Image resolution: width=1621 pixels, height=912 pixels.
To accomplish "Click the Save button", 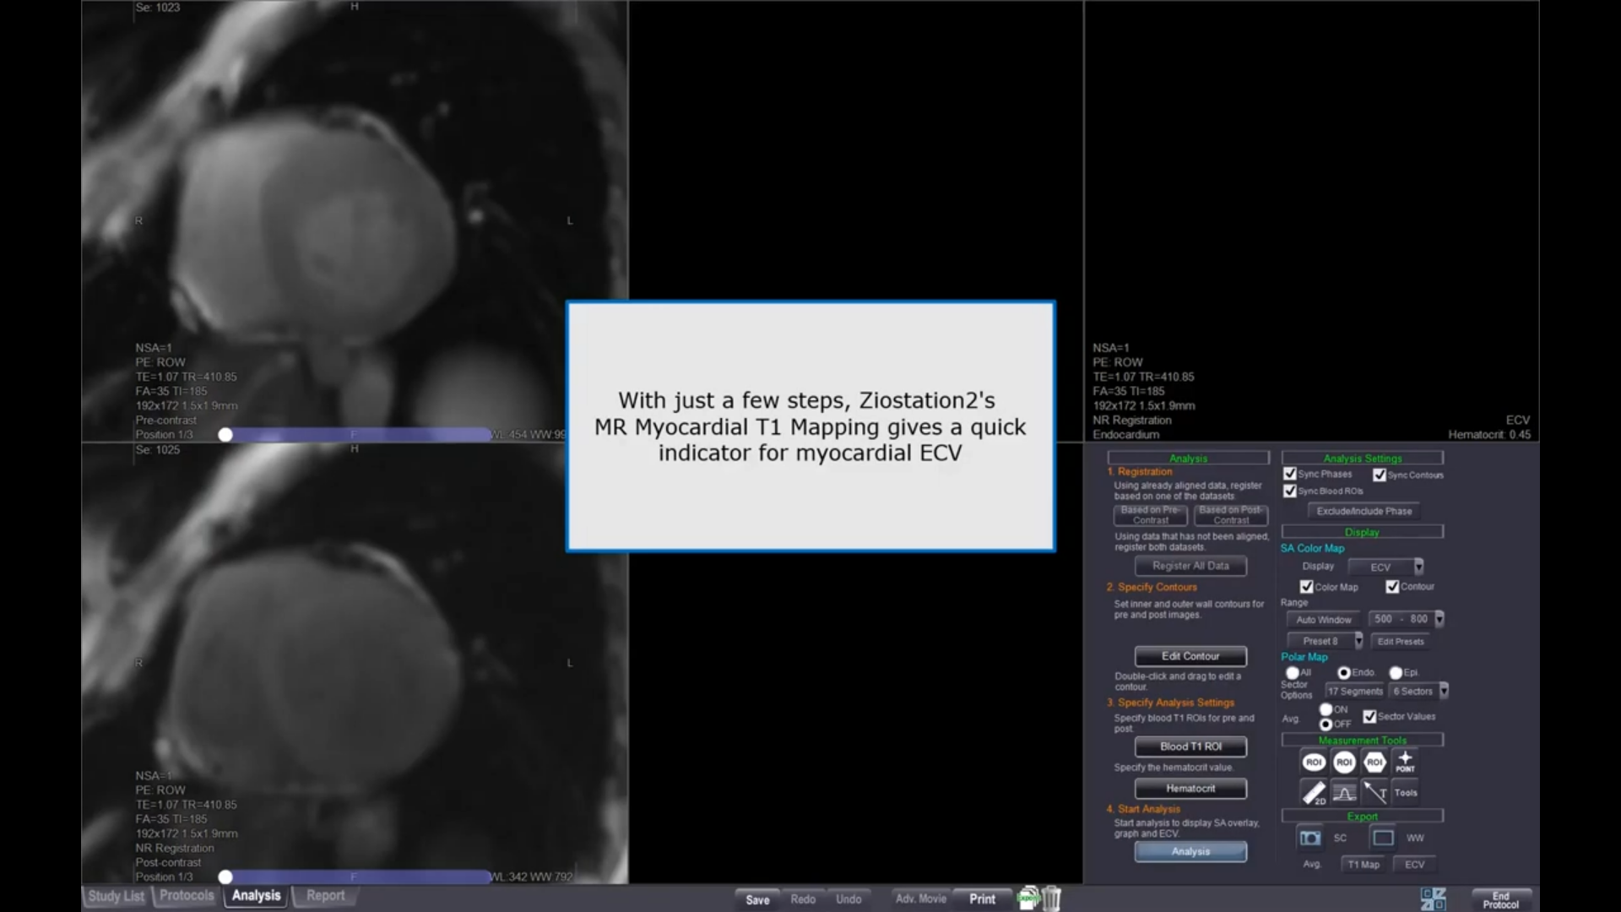I will [x=757, y=899].
